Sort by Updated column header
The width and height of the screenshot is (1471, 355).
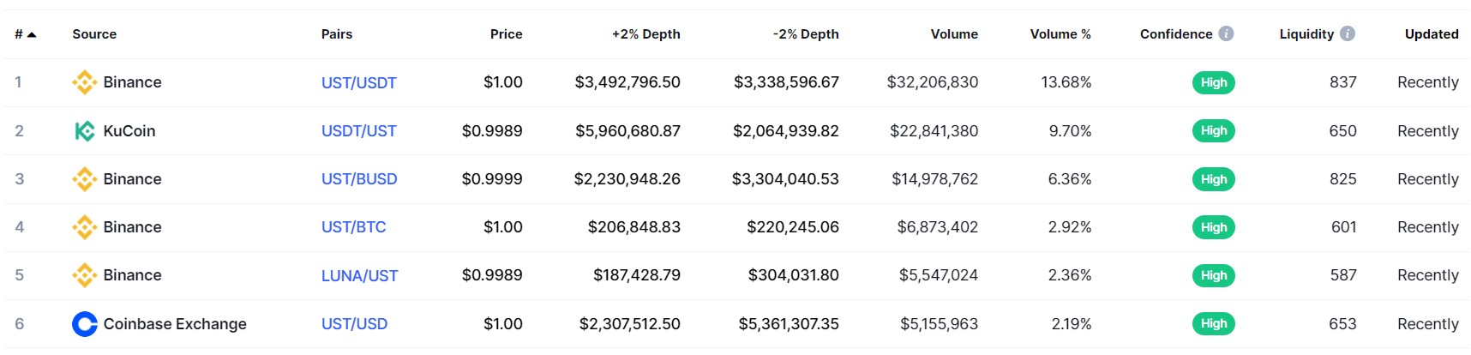pos(1431,34)
